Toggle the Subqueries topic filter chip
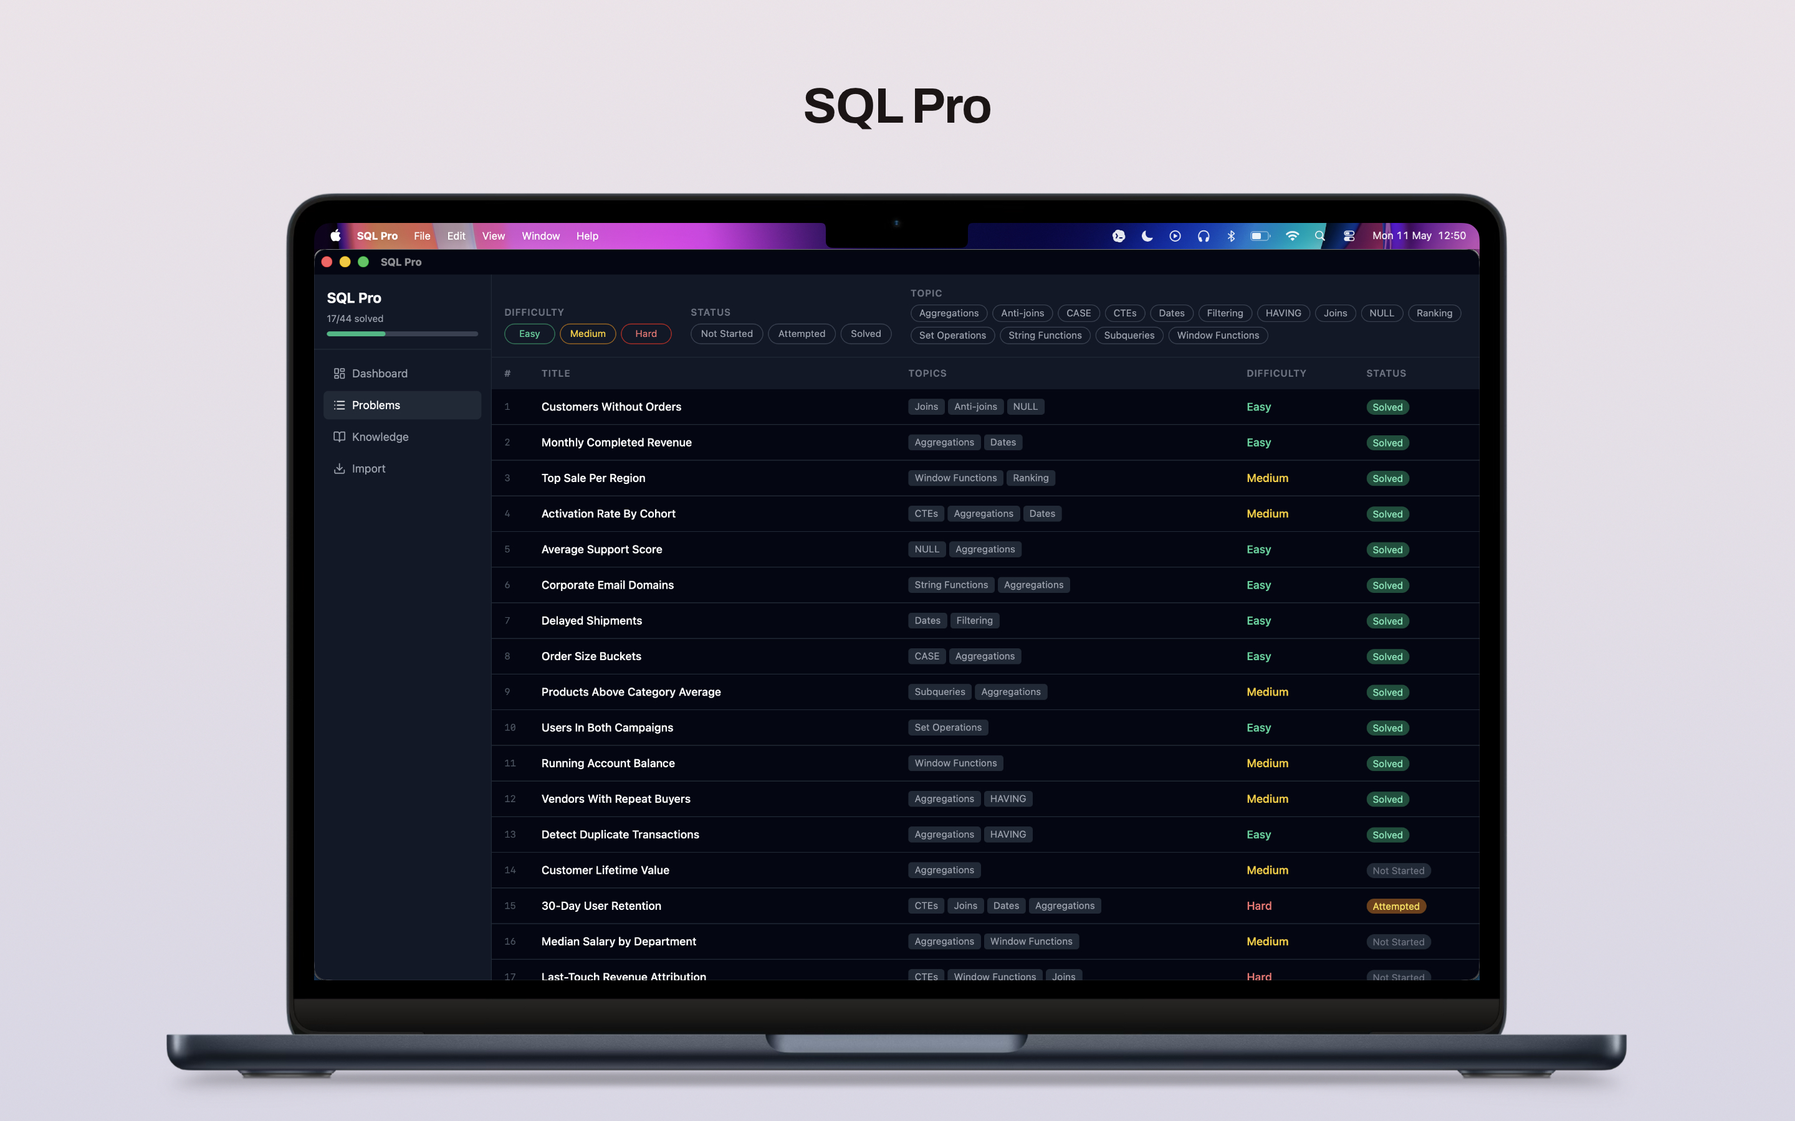This screenshot has height=1121, width=1795. [1129, 335]
